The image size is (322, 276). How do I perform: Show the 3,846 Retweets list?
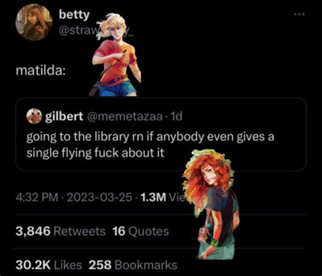pyautogui.click(x=60, y=231)
